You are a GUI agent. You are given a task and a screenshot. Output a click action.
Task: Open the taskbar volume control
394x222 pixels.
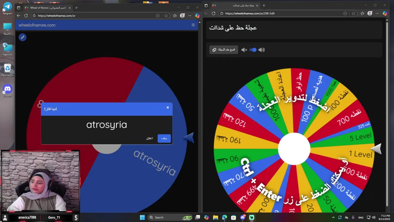point(373,217)
